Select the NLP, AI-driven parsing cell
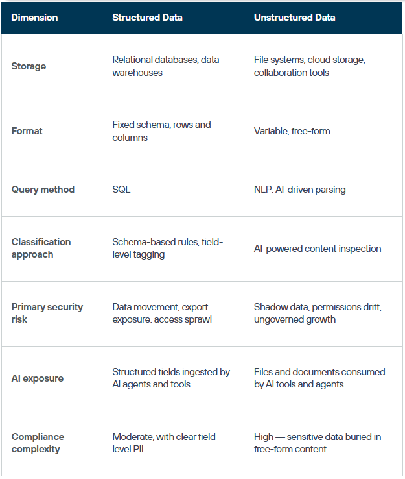Viewport: 405px width, 479px height. (x=299, y=190)
